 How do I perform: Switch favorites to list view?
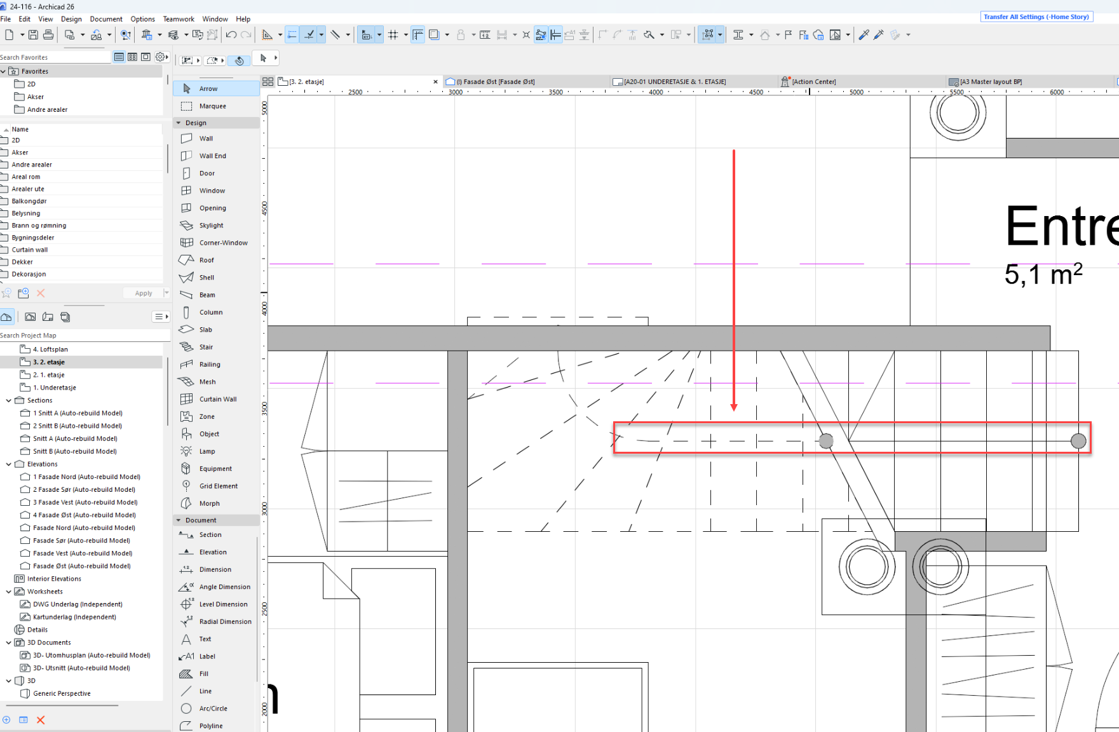tap(119, 57)
